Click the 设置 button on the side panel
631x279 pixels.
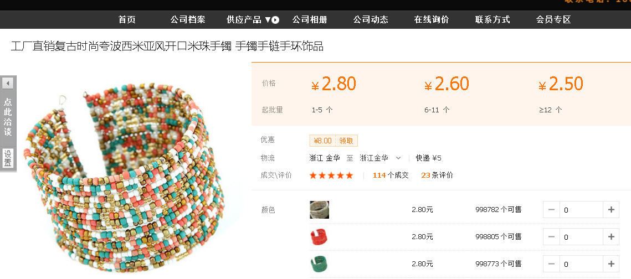point(8,158)
